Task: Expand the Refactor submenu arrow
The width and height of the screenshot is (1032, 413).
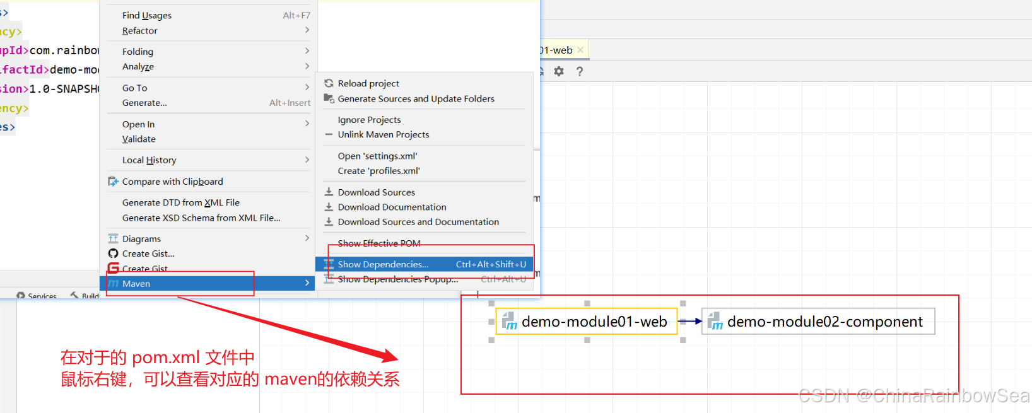Action: click(x=307, y=30)
